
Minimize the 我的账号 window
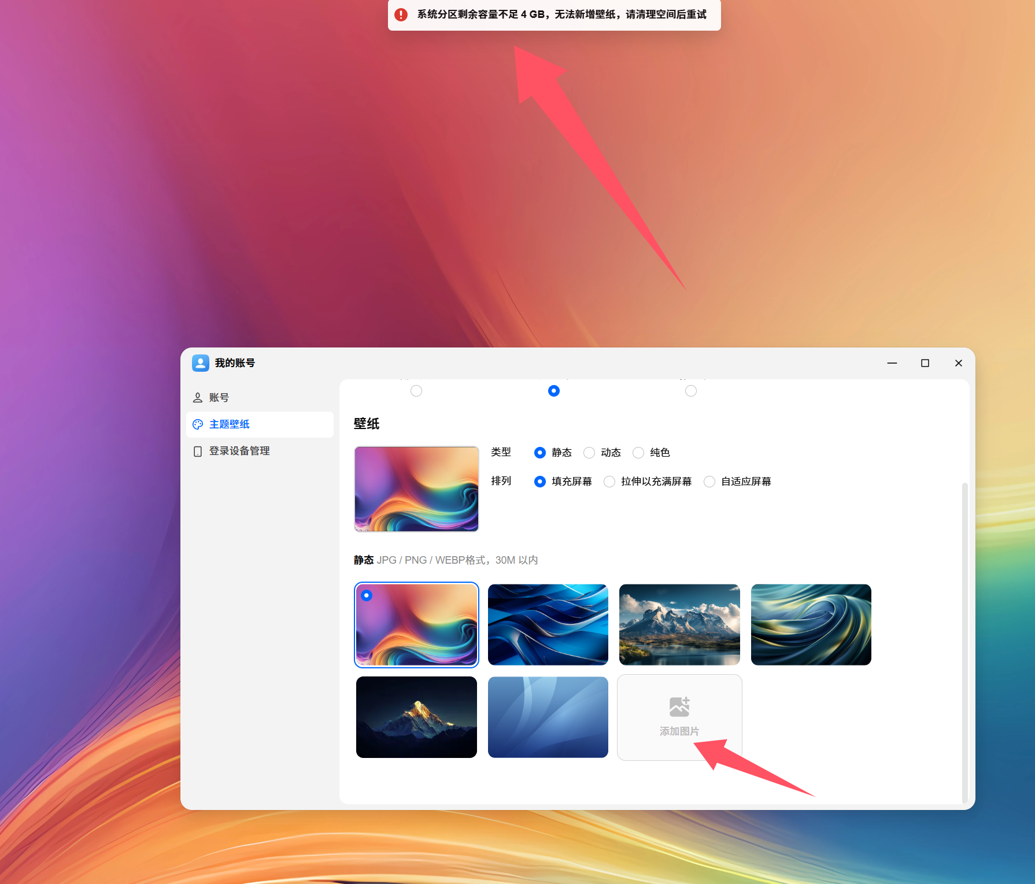pyautogui.click(x=892, y=363)
